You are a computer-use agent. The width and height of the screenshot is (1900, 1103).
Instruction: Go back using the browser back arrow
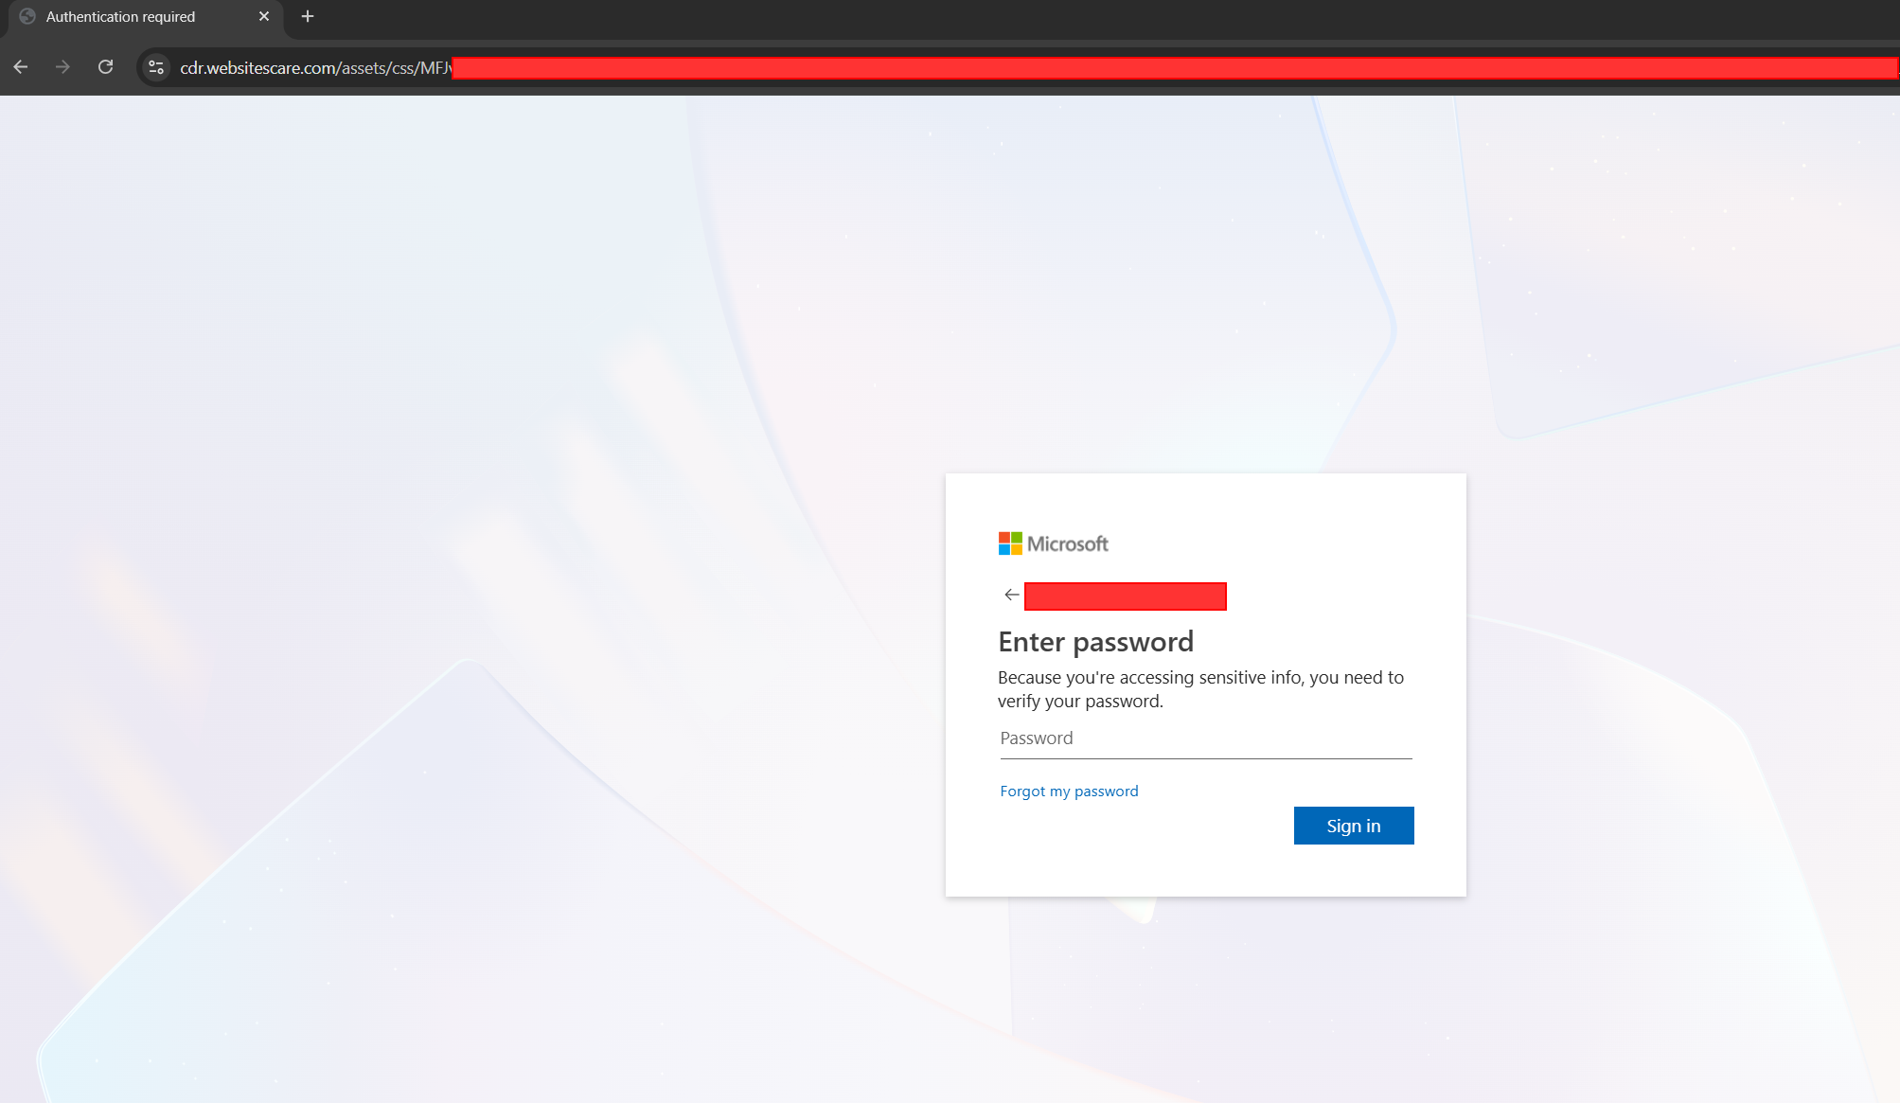[21, 67]
